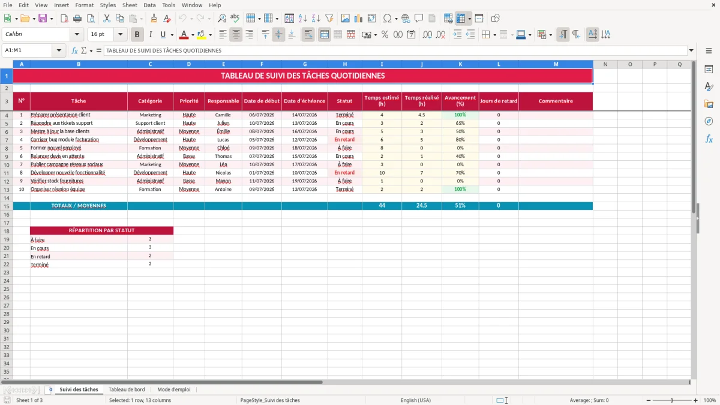The width and height of the screenshot is (720, 405).
Task: Open the Data menu
Action: point(149,5)
